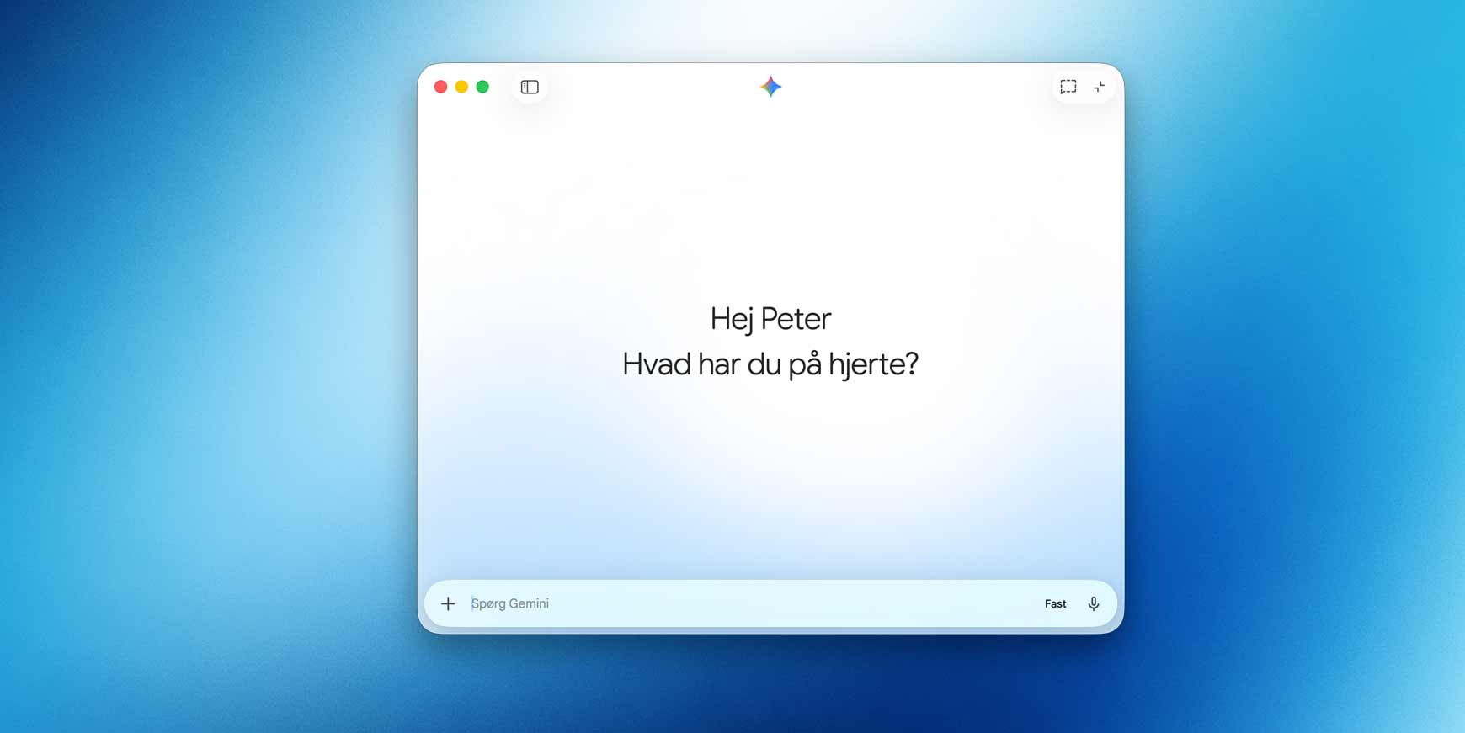
Task: Open the plus attachment menu
Action: [448, 603]
